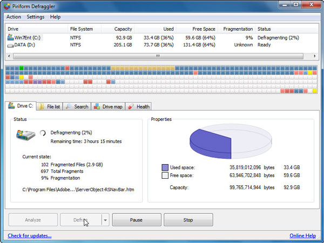The width and height of the screenshot is (324, 243).
Task: Open the Online Help link
Action: point(303,235)
